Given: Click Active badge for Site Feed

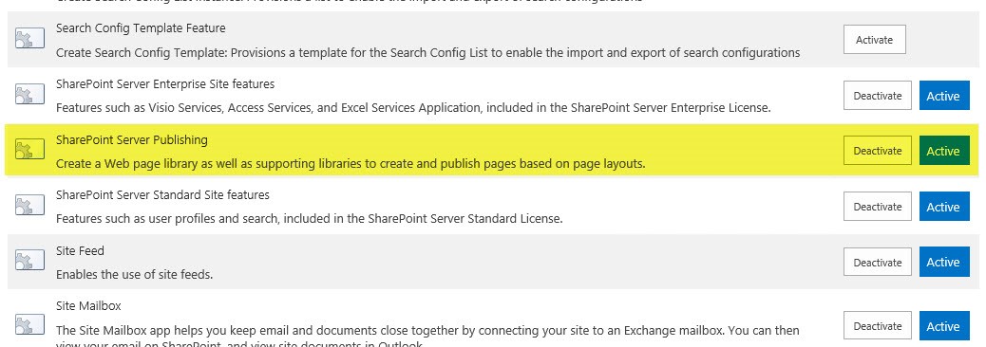Looking at the screenshot, I should point(944,262).
